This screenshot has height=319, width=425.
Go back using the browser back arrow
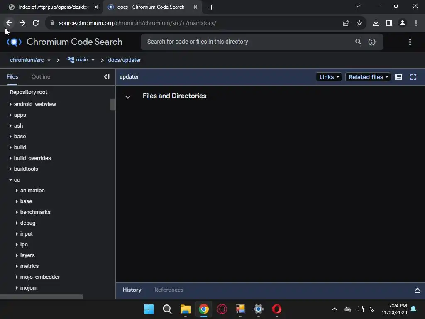coord(9,23)
